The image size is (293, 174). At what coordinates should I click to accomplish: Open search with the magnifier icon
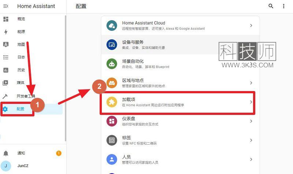pyautogui.click(x=271, y=6)
